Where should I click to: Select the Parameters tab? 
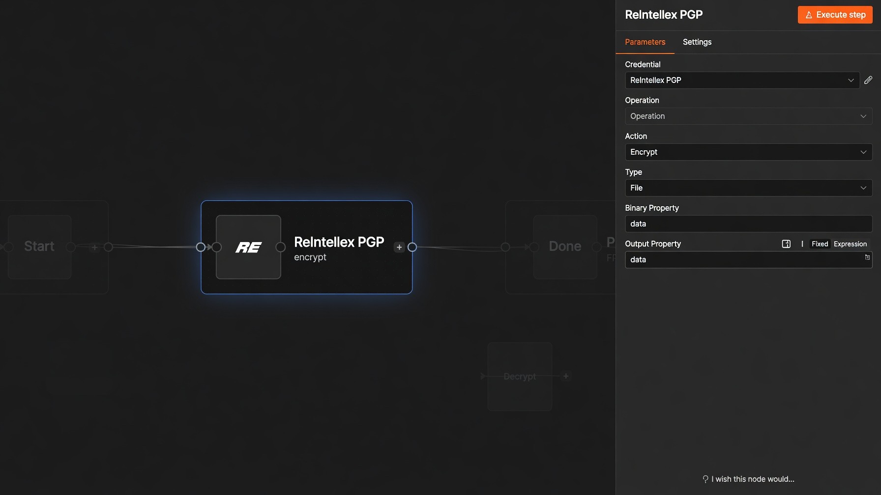(x=645, y=42)
